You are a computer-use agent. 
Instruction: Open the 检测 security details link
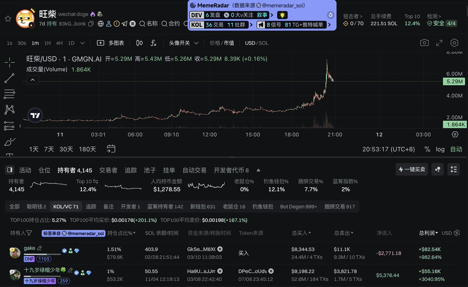click(434, 16)
